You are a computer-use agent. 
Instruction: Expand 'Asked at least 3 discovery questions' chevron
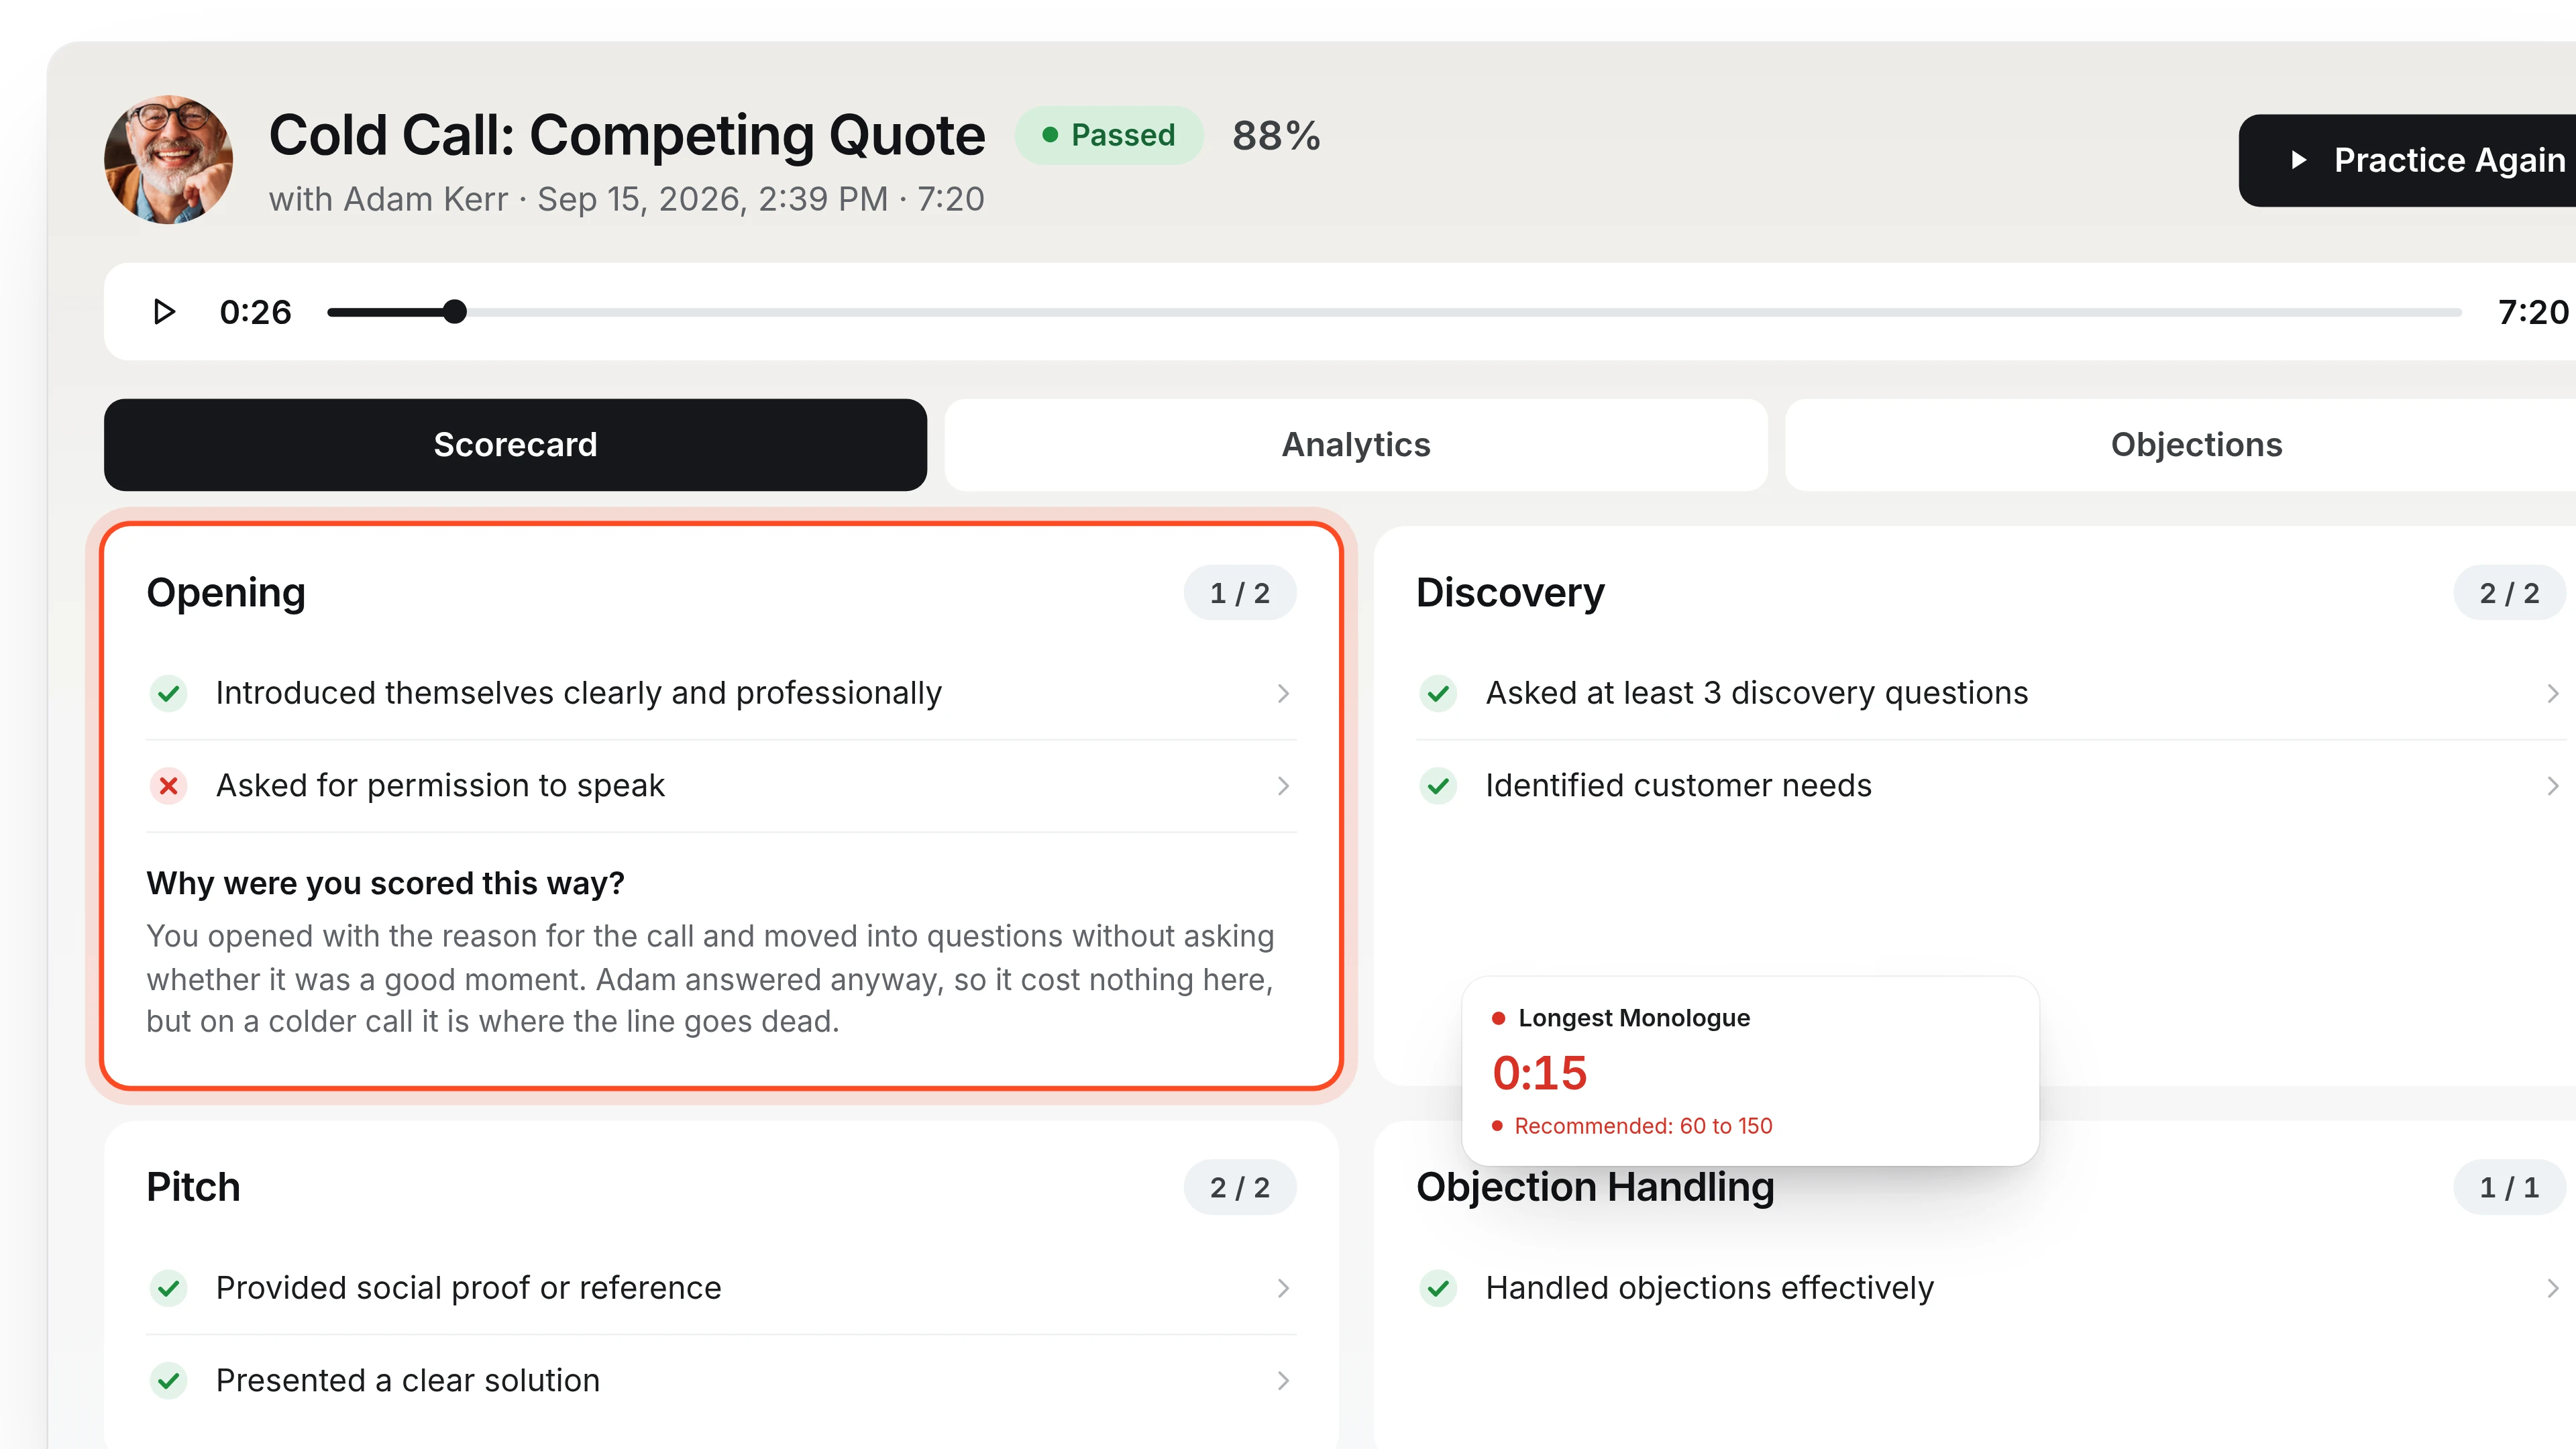point(2552,694)
